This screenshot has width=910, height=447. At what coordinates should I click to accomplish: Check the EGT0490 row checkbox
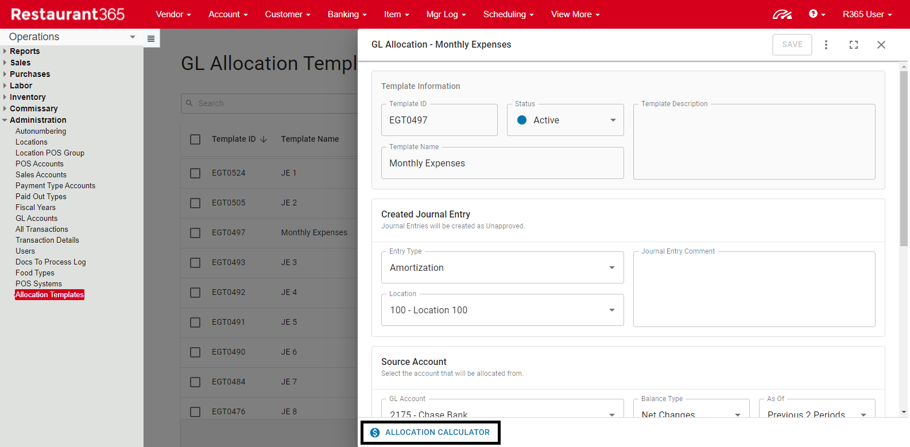[x=195, y=352]
